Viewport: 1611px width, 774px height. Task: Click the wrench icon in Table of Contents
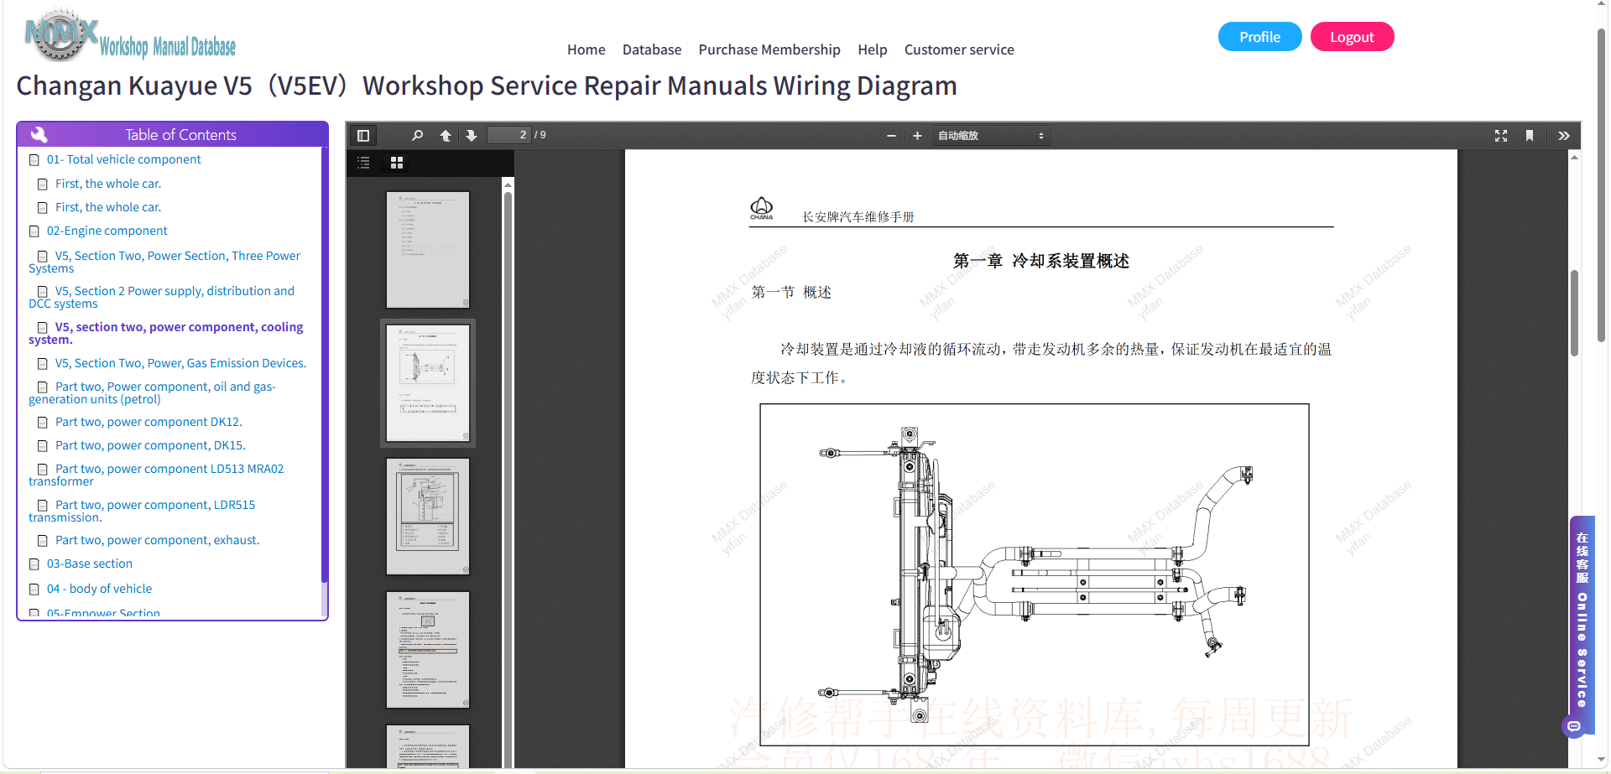coord(39,134)
